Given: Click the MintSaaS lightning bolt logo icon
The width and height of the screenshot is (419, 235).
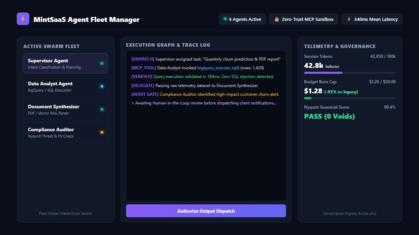Looking at the screenshot, I should coord(23,19).
